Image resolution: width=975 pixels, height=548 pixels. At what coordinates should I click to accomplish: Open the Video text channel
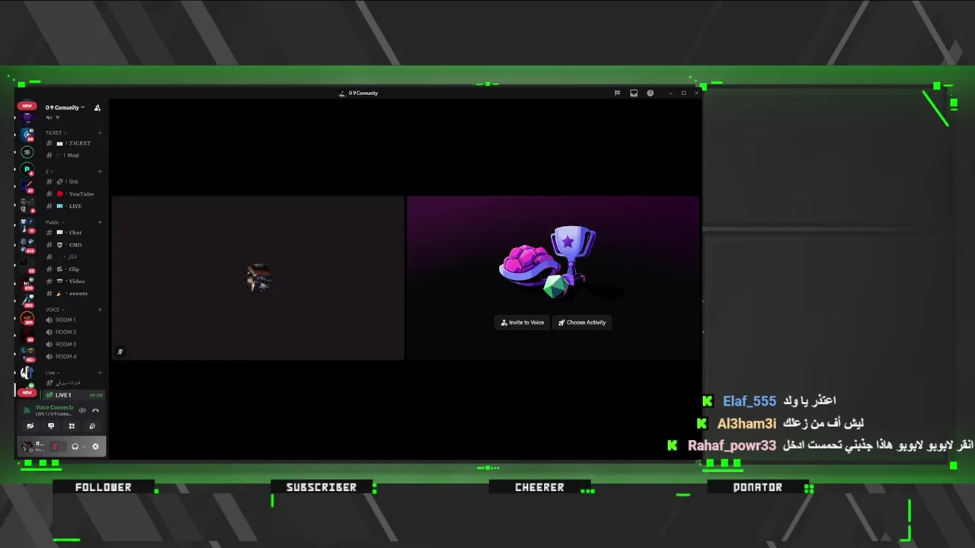click(74, 282)
